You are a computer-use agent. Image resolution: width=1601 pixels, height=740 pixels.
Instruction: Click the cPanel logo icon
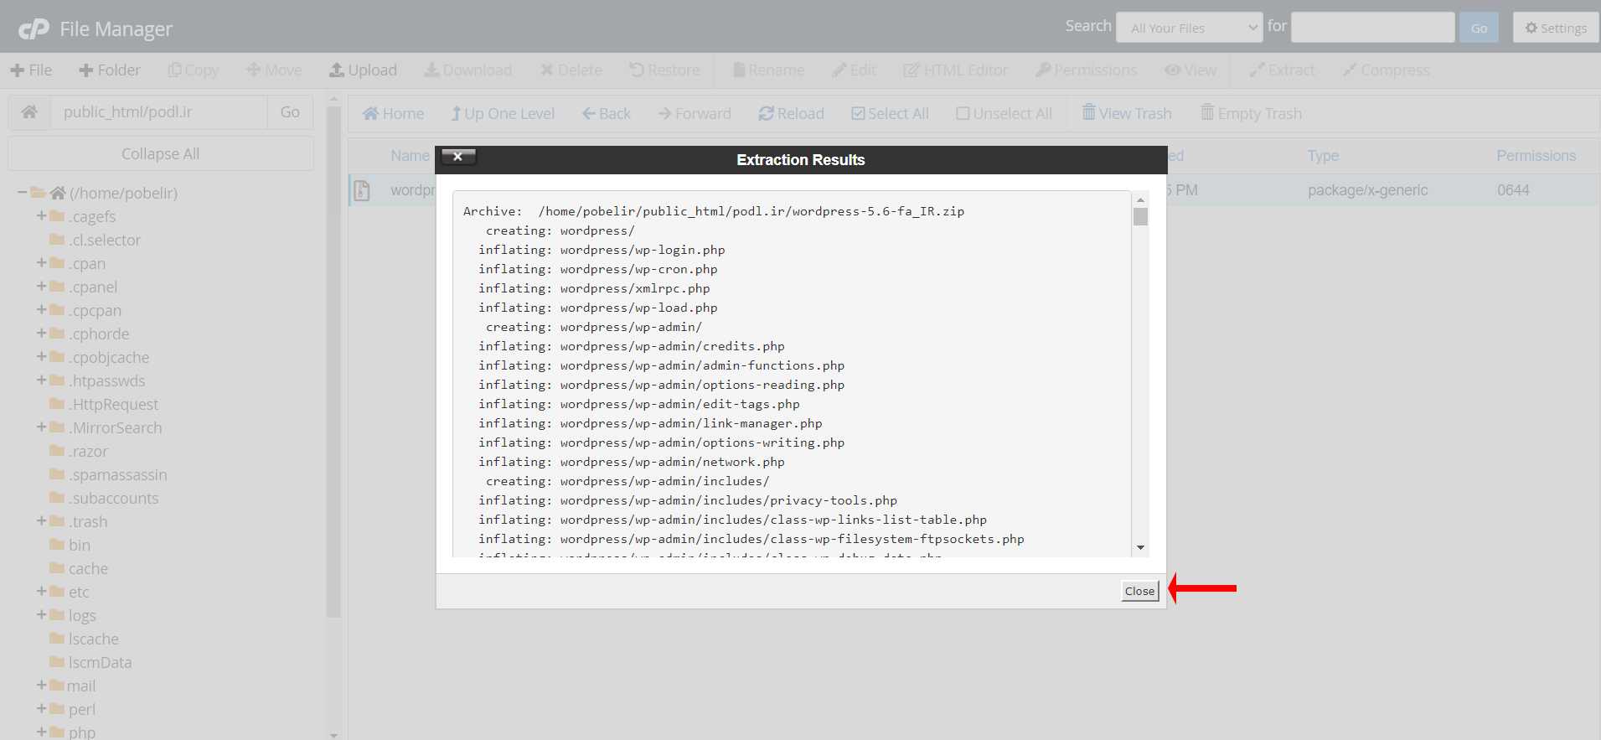coord(34,29)
